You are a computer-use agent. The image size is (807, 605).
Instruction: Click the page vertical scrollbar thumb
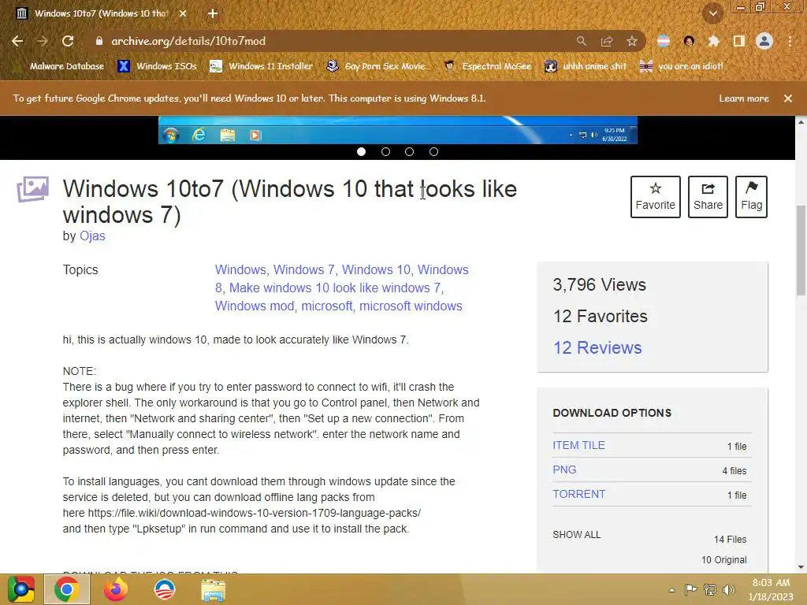tap(801, 251)
